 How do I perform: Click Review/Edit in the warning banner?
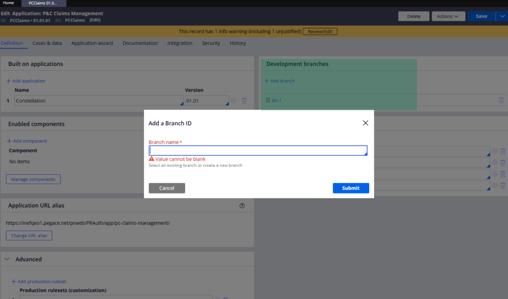320,31
